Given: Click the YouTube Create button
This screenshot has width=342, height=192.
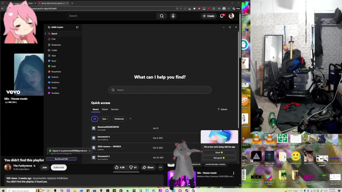Looking at the screenshot, I should (208, 16).
